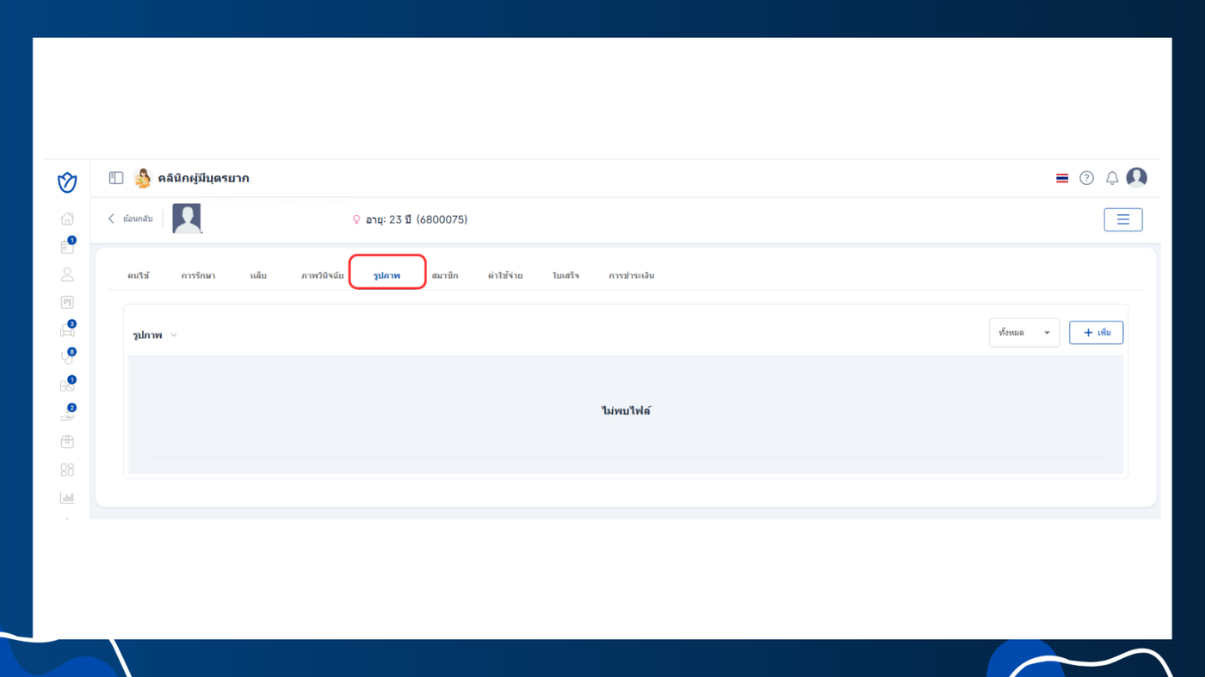Click the tulip shield app logo
The width and height of the screenshot is (1205, 677).
tap(67, 182)
